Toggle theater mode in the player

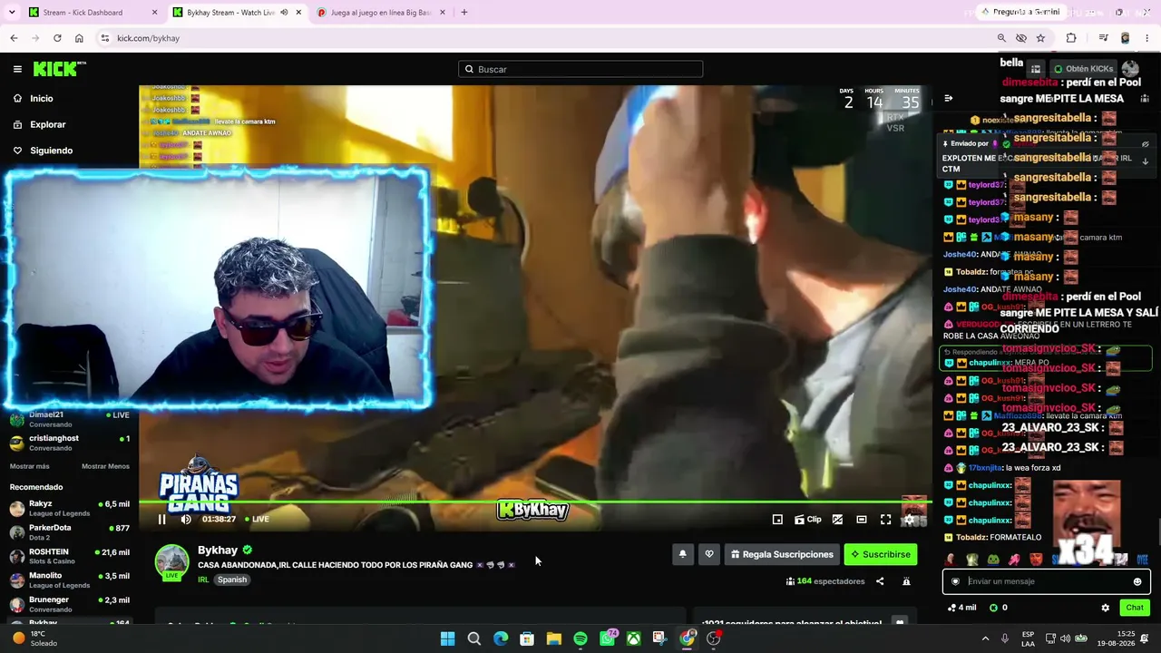coord(862,520)
